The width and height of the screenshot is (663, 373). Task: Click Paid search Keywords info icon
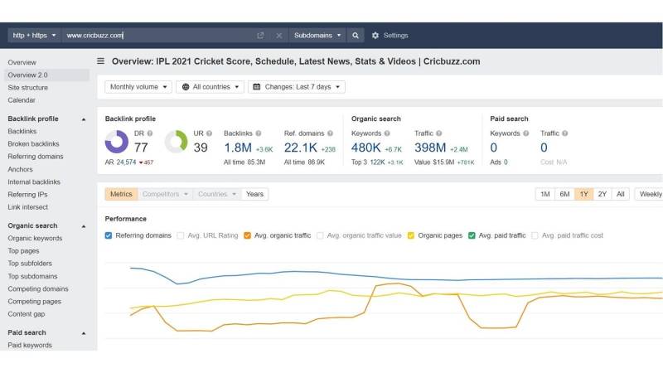coord(526,133)
